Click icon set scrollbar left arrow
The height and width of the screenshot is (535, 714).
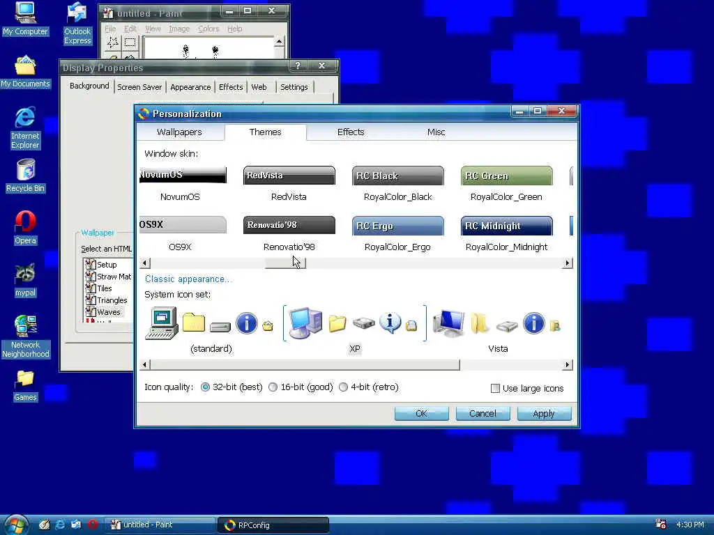tap(145, 364)
